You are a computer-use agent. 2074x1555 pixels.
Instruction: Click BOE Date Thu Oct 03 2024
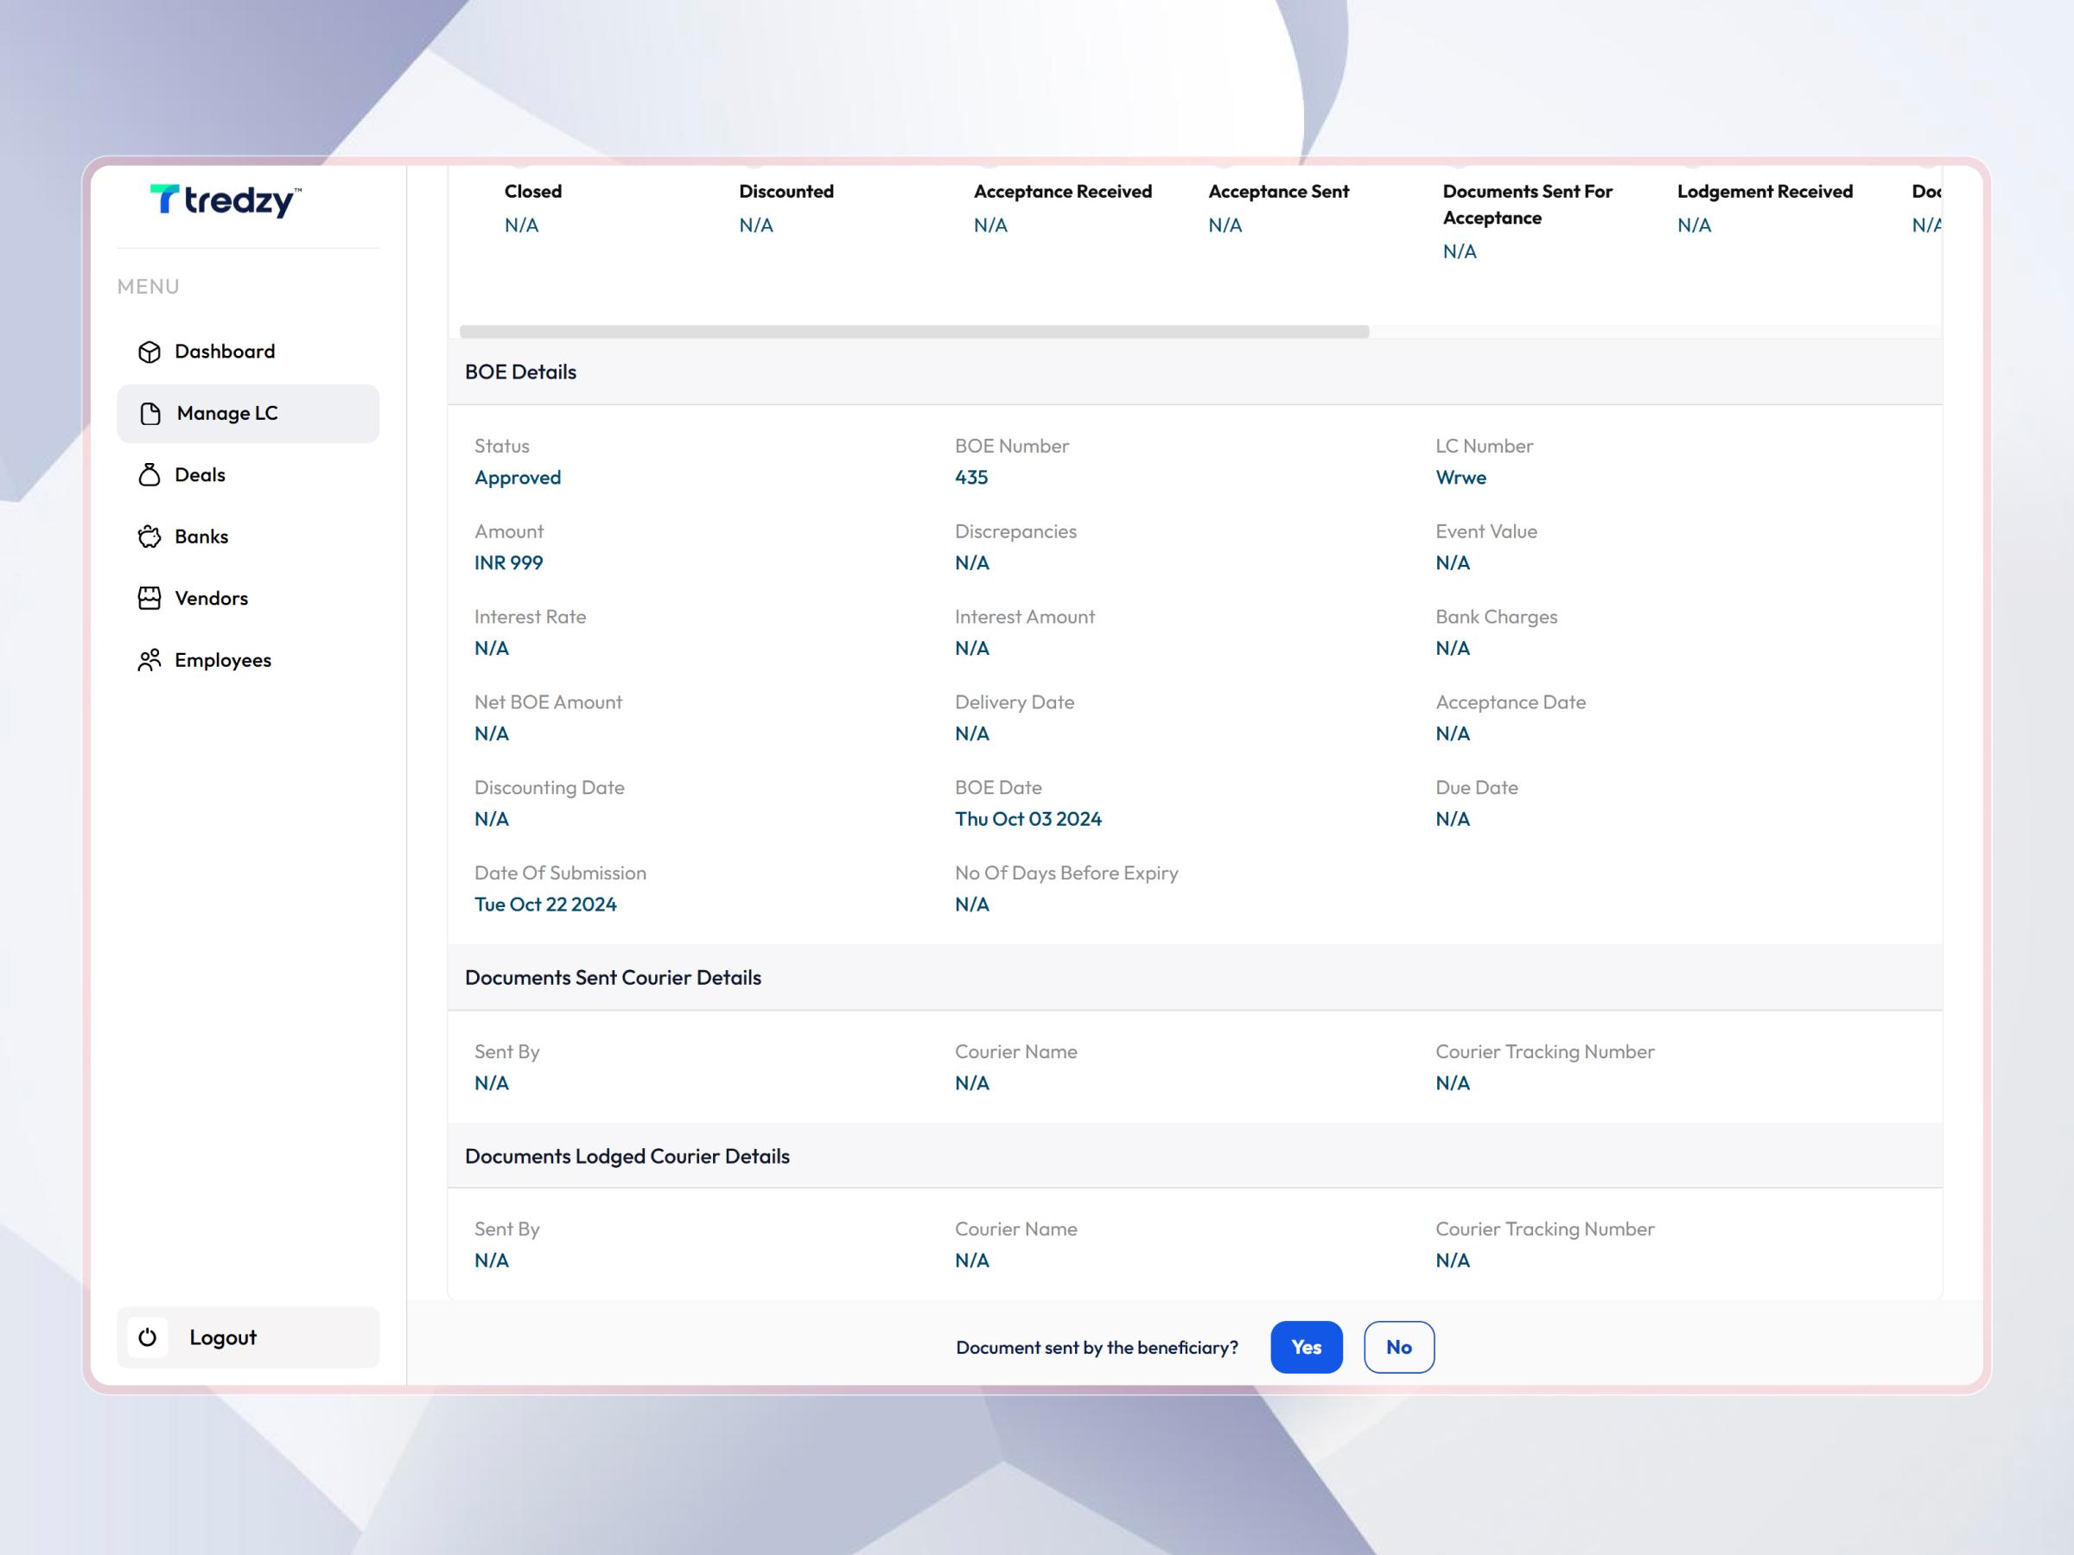click(1027, 818)
